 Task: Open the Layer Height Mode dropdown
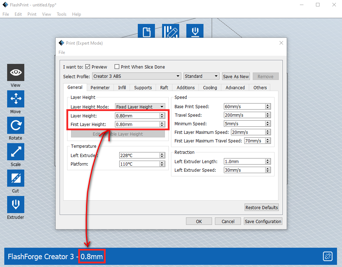(140, 107)
